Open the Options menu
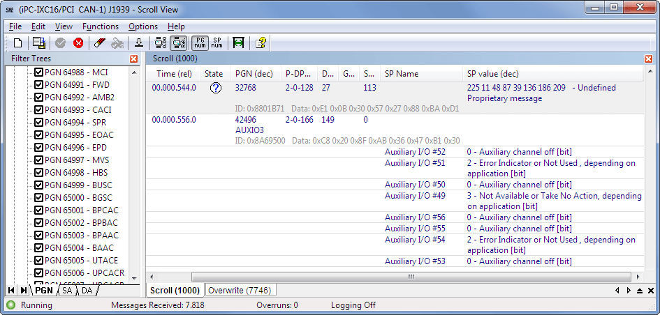This screenshot has width=660, height=315. coord(142,26)
